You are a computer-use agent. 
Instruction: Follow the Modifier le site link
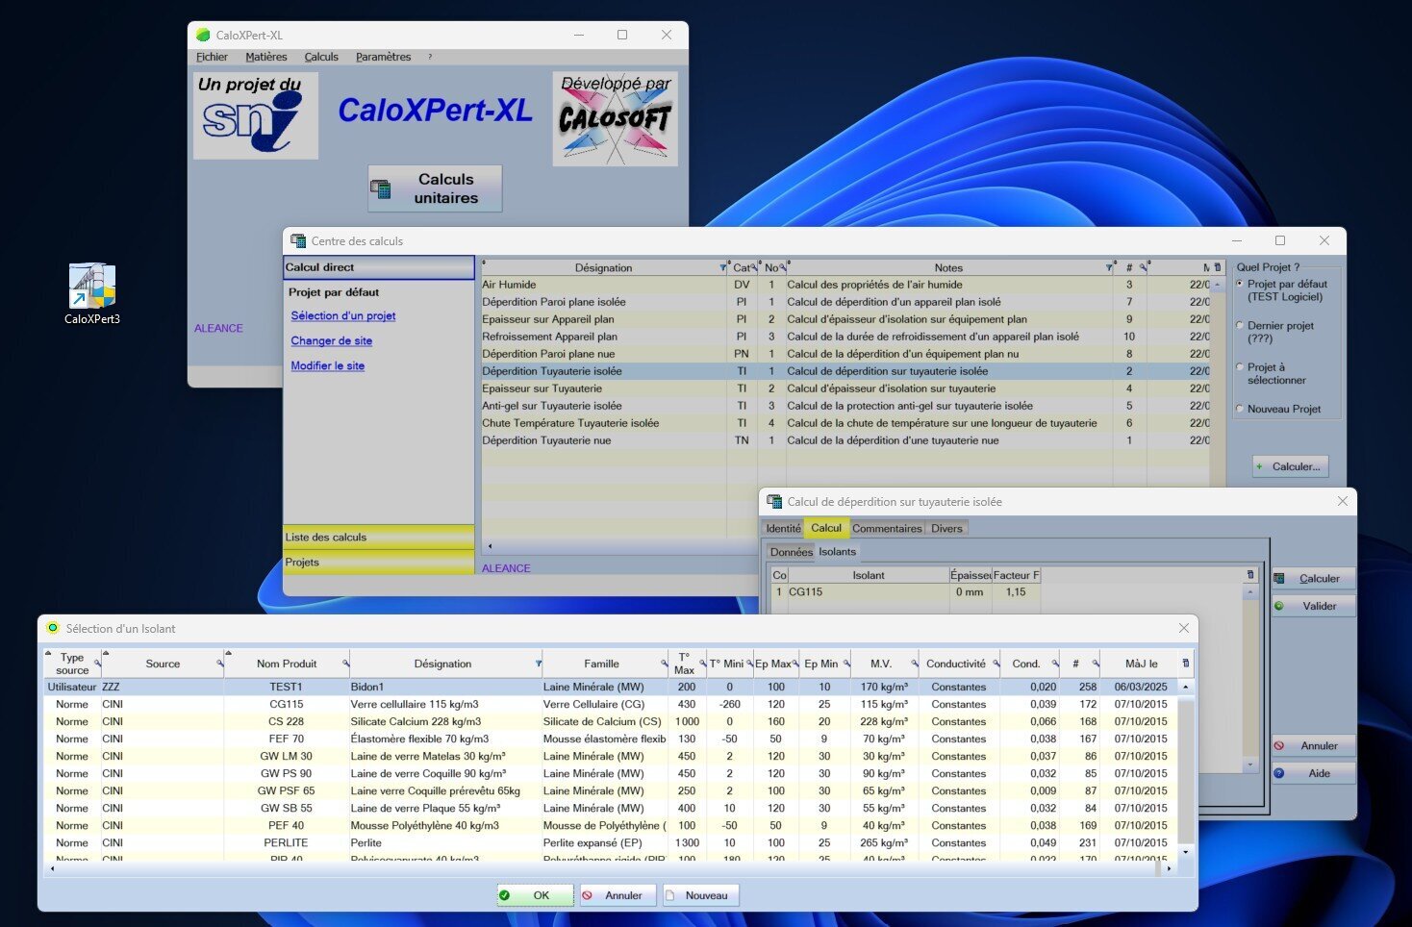(x=328, y=365)
